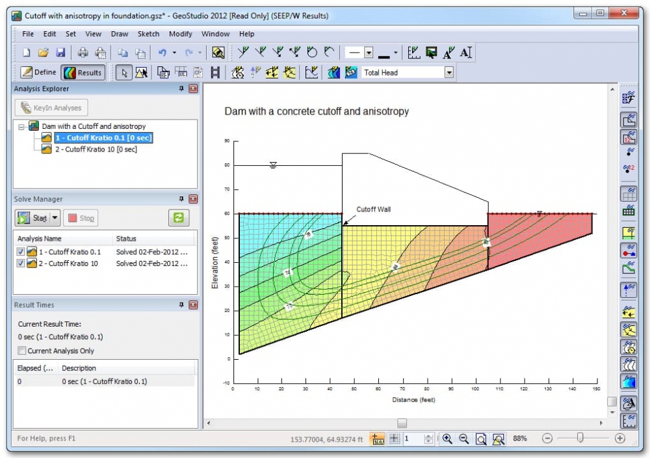Open the File menu
This screenshot has width=650, height=458.
(x=28, y=34)
